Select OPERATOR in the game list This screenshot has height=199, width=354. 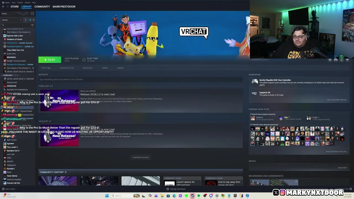[x=12, y=86]
